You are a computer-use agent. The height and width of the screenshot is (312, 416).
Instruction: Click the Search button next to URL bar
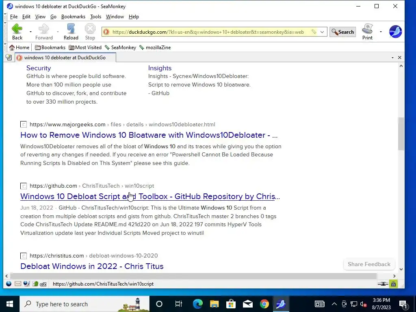[x=342, y=32]
